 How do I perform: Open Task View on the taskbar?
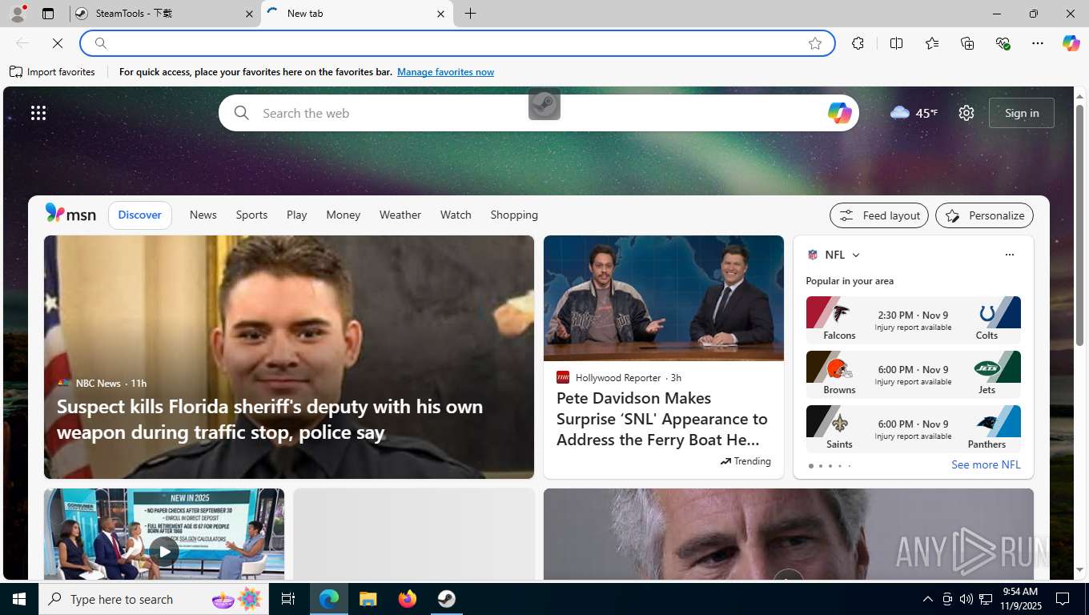coord(288,599)
